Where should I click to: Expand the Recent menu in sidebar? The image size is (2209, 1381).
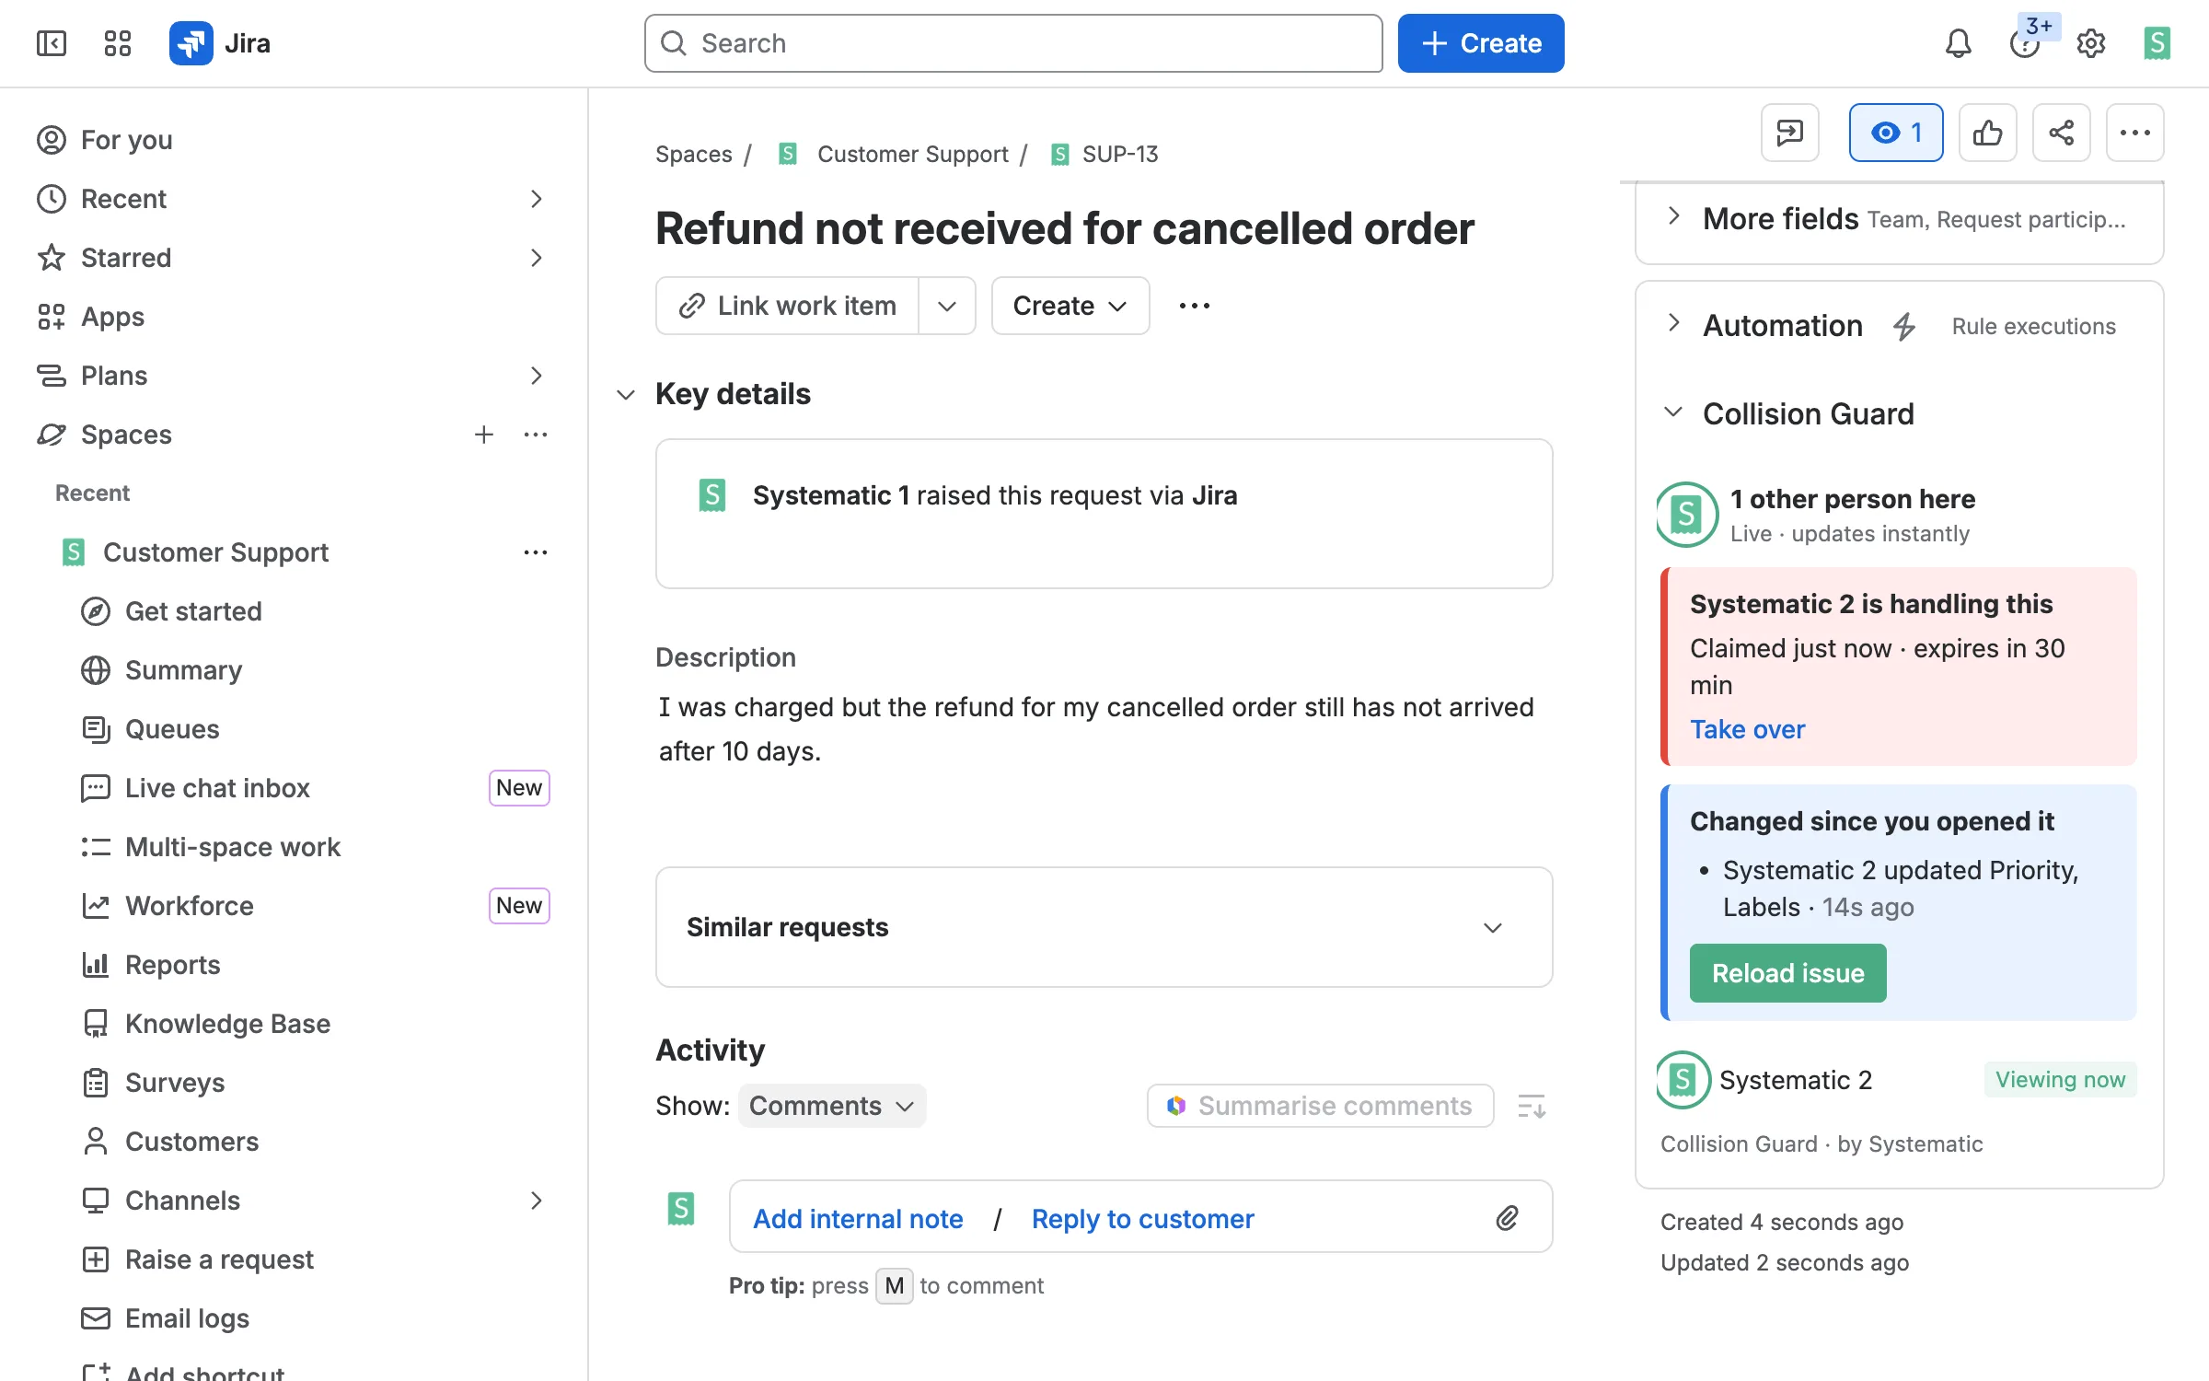tap(537, 199)
